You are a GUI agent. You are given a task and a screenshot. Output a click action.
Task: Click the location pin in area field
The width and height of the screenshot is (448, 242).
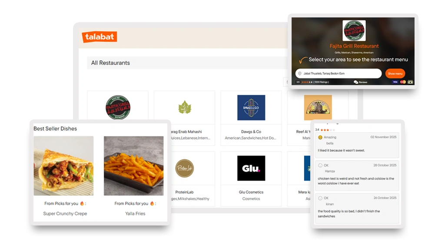[x=299, y=73]
